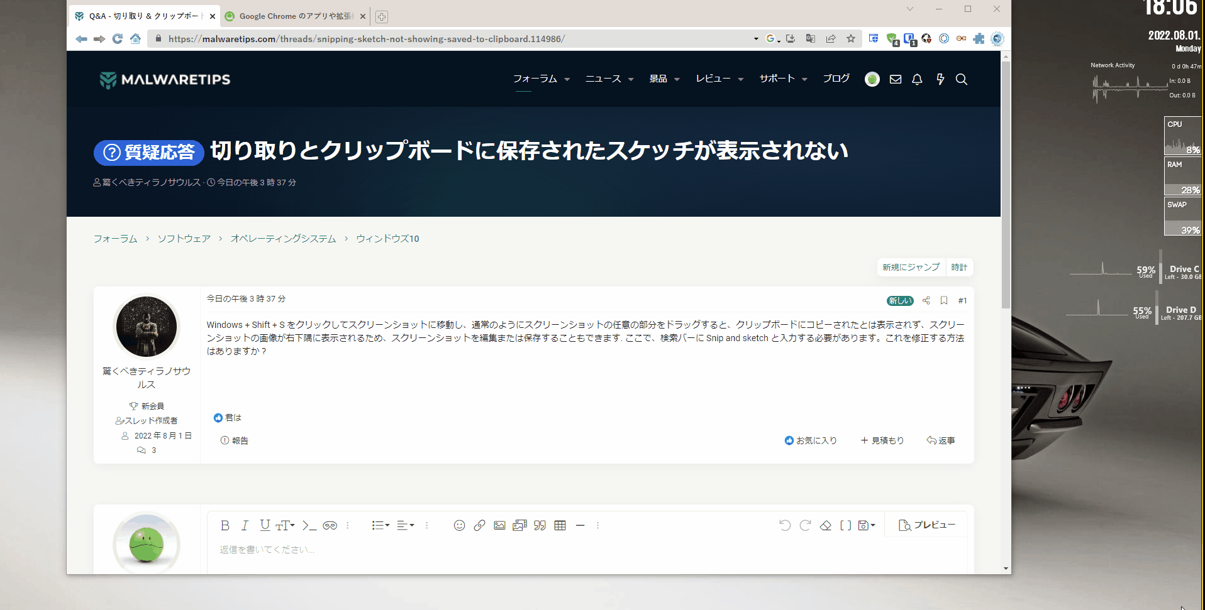
Task: Click the 新規にジャンプ button
Action: coord(911,268)
